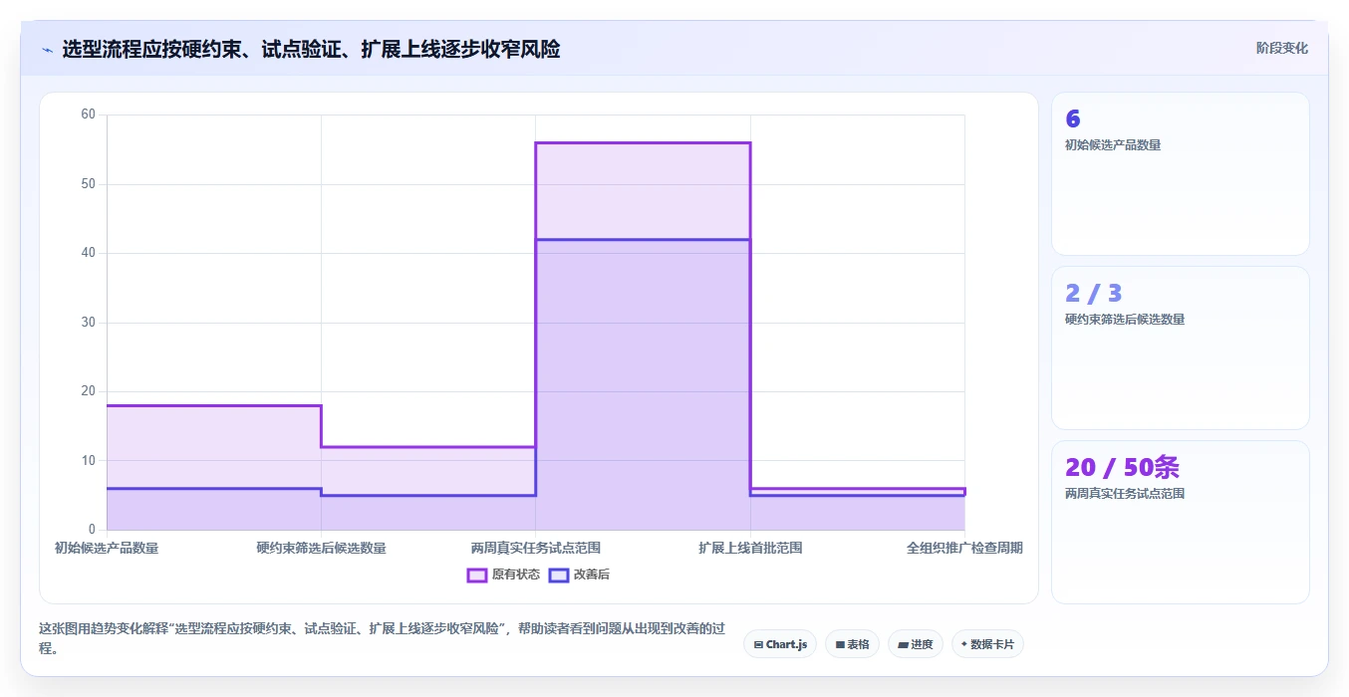The width and height of the screenshot is (1349, 697).
Task: Click y-axis tick 30
Action: point(88,323)
